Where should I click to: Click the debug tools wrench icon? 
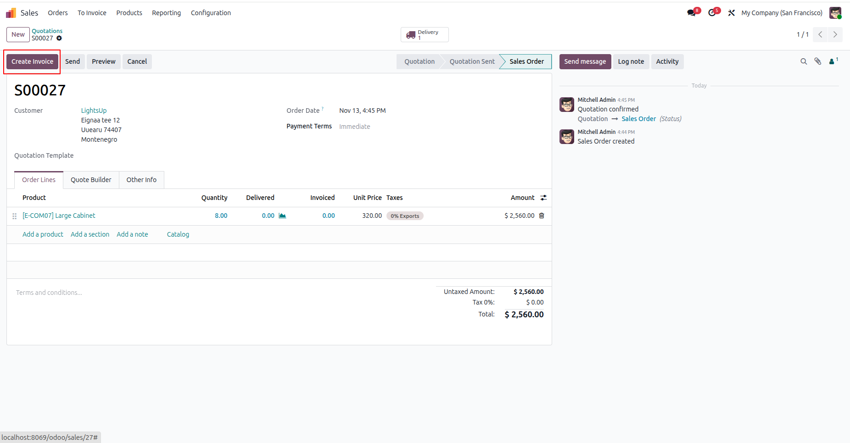tap(732, 13)
